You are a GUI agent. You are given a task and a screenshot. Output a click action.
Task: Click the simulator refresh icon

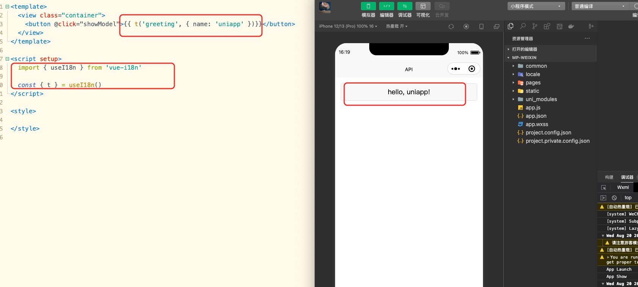point(451,27)
